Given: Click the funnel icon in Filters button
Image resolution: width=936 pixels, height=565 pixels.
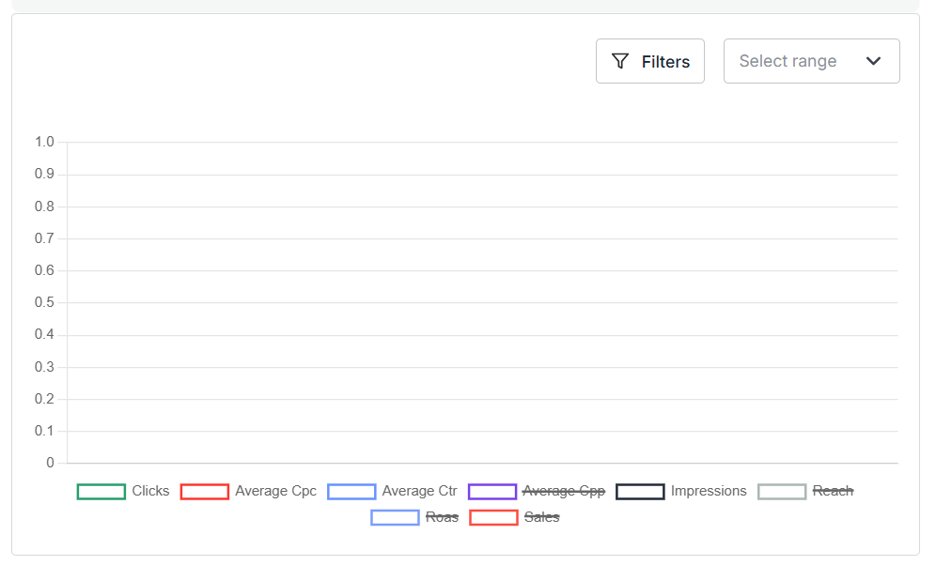Looking at the screenshot, I should [x=620, y=61].
